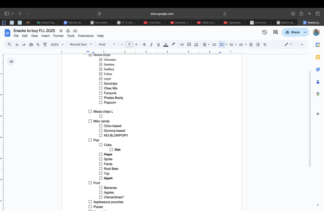Viewport: 324px width, 211px height.
Task: Toggle the checklist formatting button
Action: [221, 45]
